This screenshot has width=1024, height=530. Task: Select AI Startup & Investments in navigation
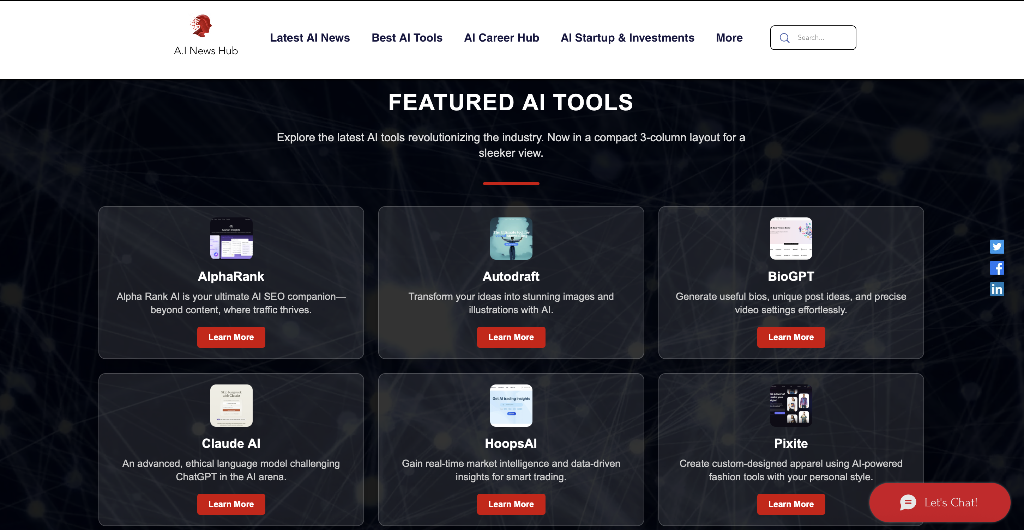(x=627, y=38)
